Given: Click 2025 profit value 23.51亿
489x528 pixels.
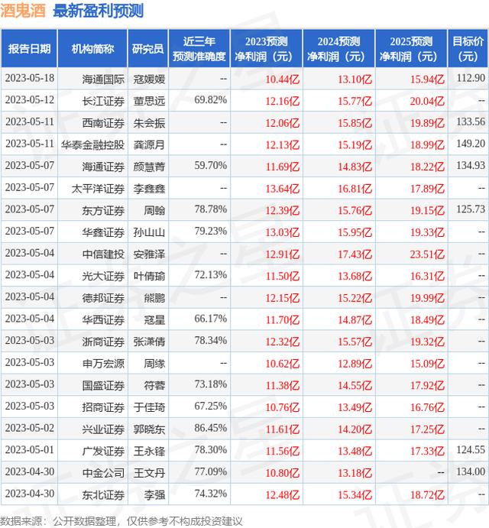Looking at the screenshot, I should (x=427, y=254).
